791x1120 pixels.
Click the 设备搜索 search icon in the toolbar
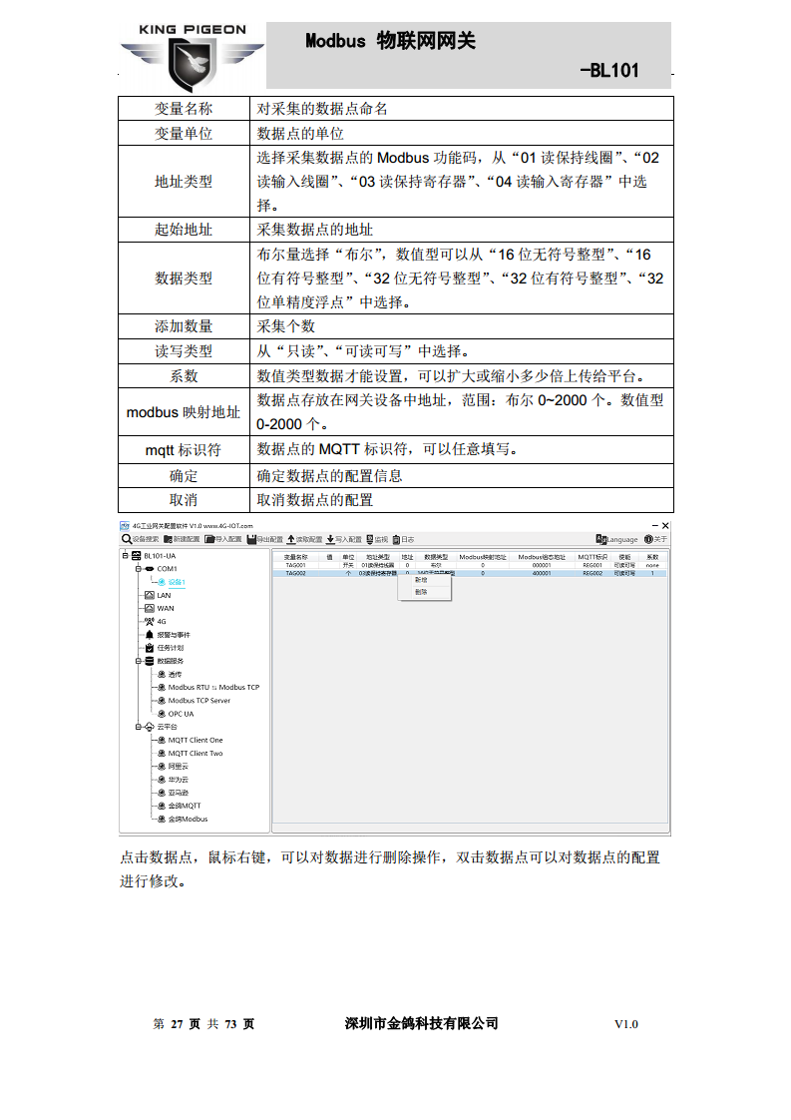[x=127, y=539]
